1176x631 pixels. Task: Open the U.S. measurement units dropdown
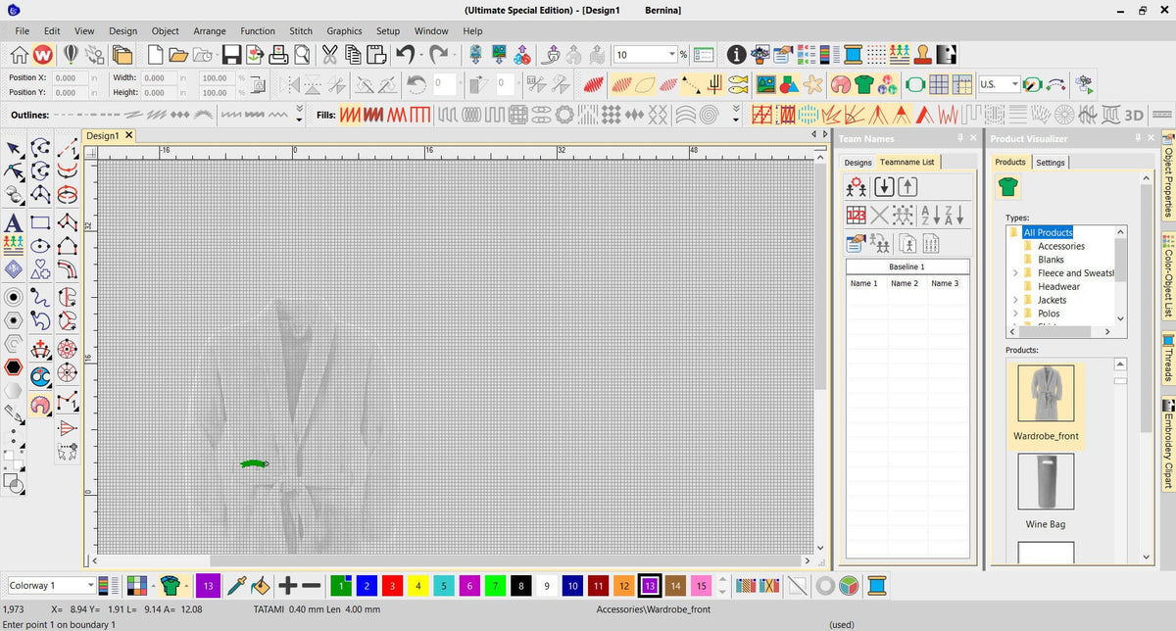pyautogui.click(x=1015, y=84)
